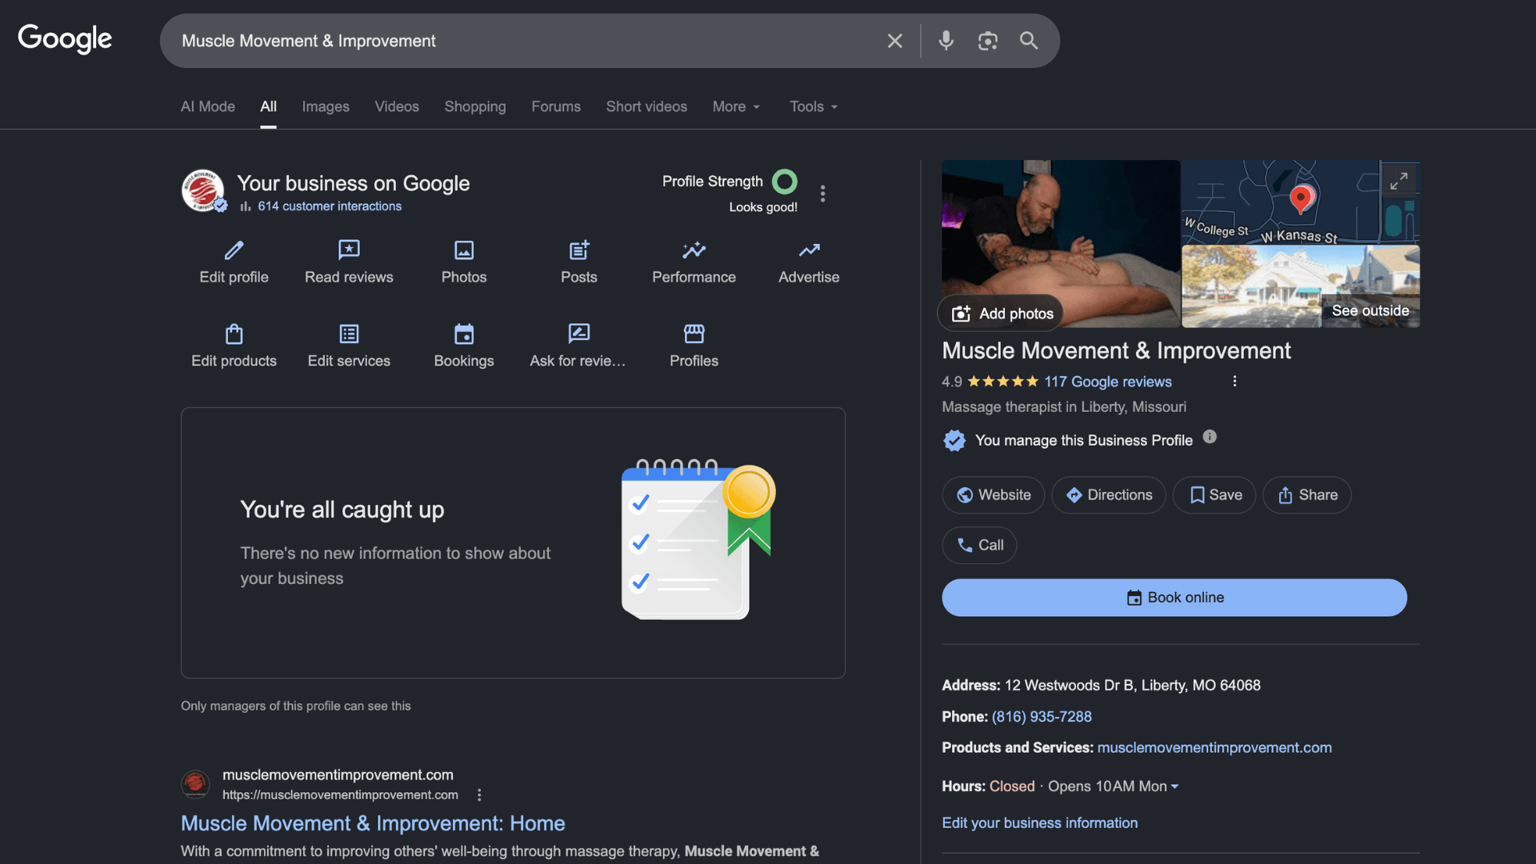The height and width of the screenshot is (864, 1536).
Task: Switch to AI Mode tab
Action: click(x=208, y=106)
